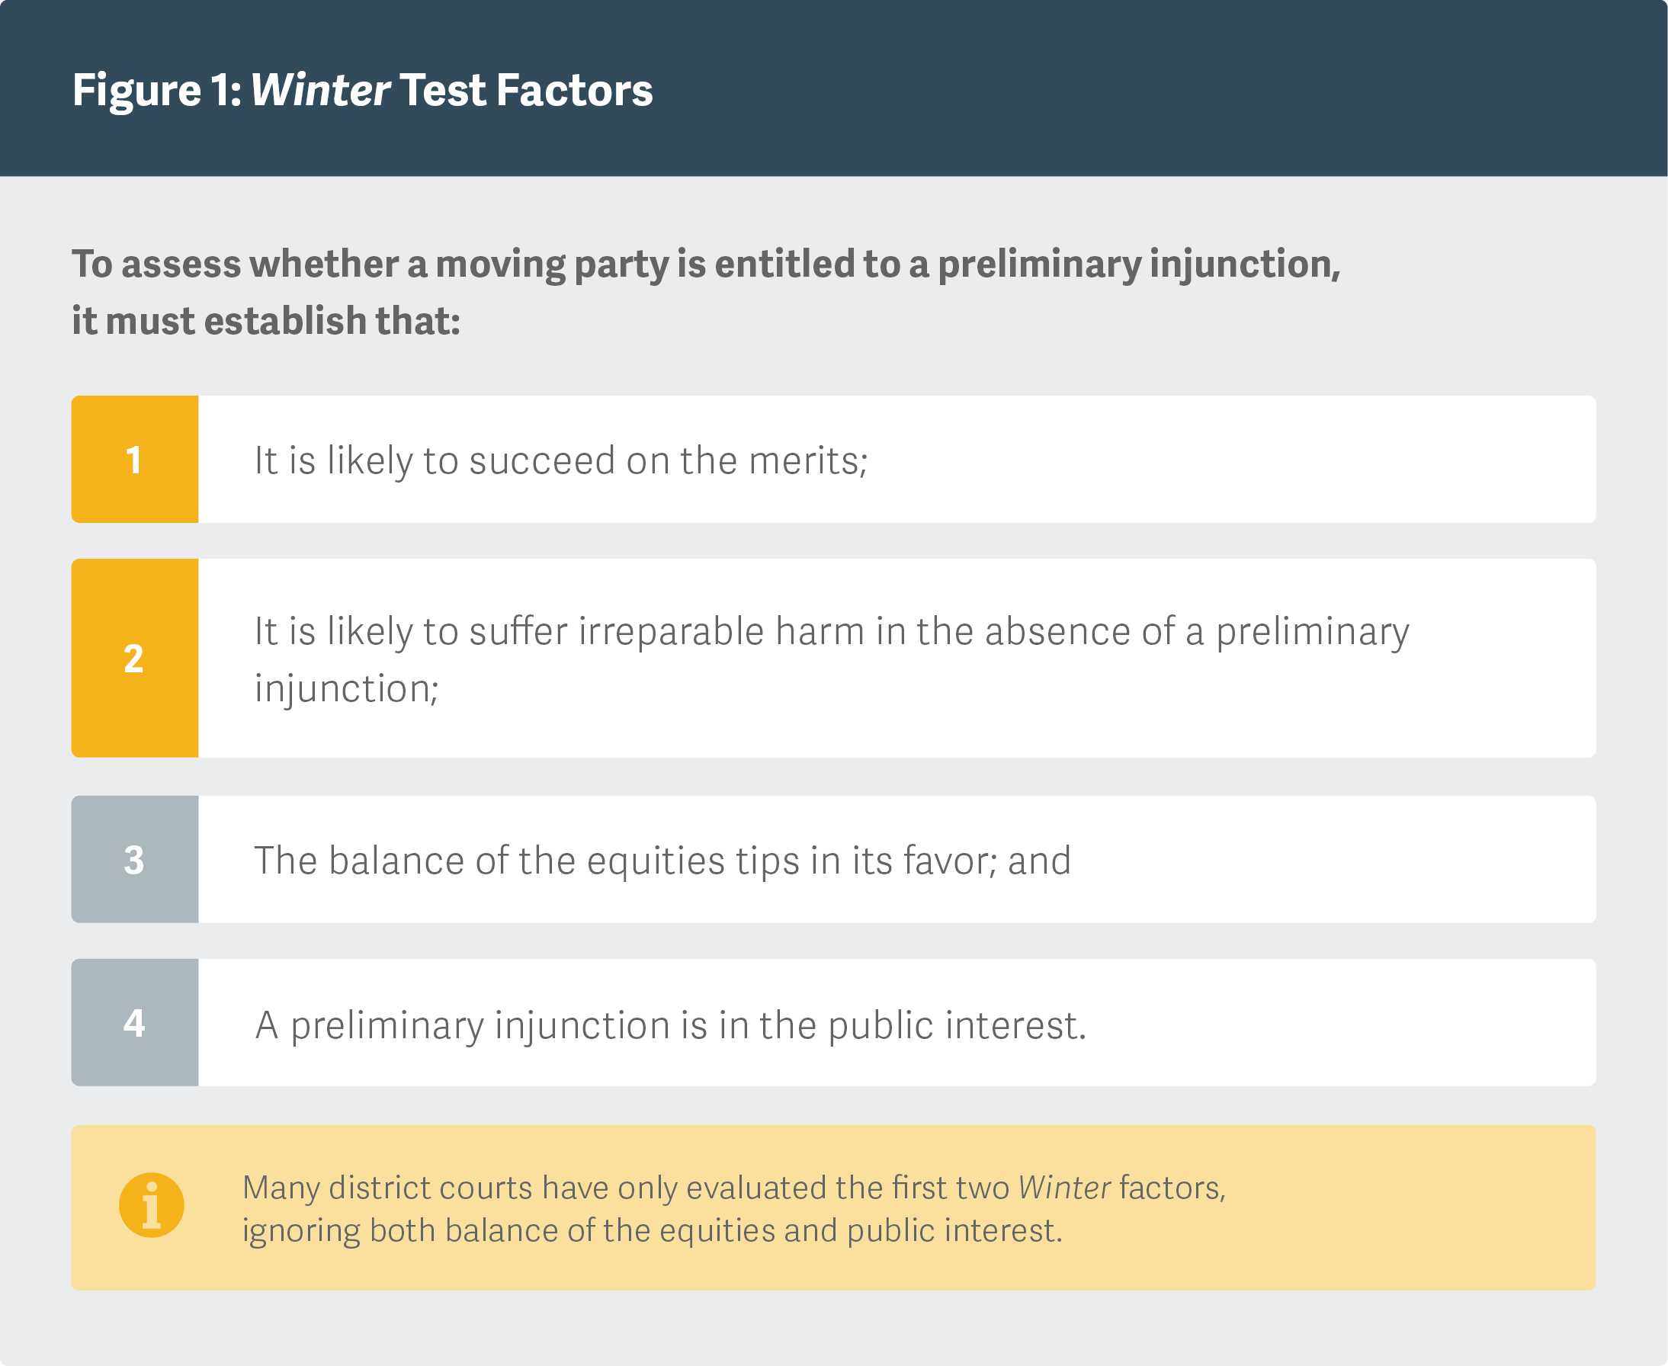The width and height of the screenshot is (1668, 1366).
Task: Click the gray number 3 badge
Action: [134, 859]
